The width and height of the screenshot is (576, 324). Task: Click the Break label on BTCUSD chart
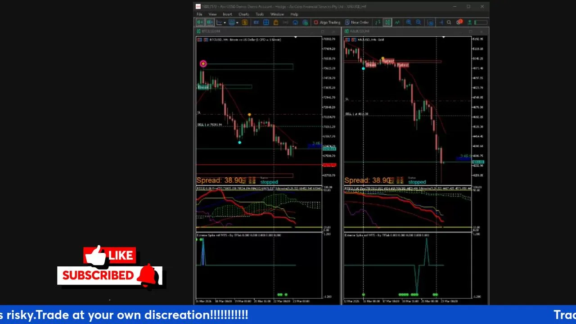pos(203,87)
